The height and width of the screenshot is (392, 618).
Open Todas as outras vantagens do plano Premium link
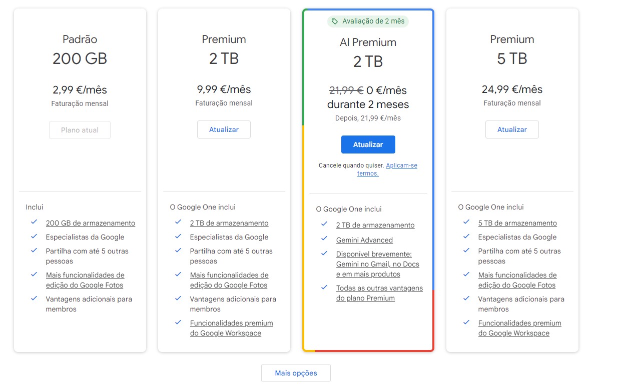tap(379, 293)
